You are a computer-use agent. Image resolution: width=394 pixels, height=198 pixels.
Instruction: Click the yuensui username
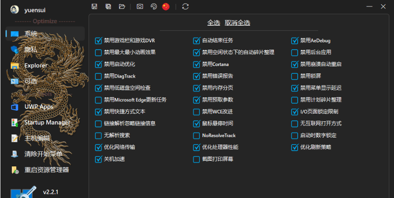(35, 10)
